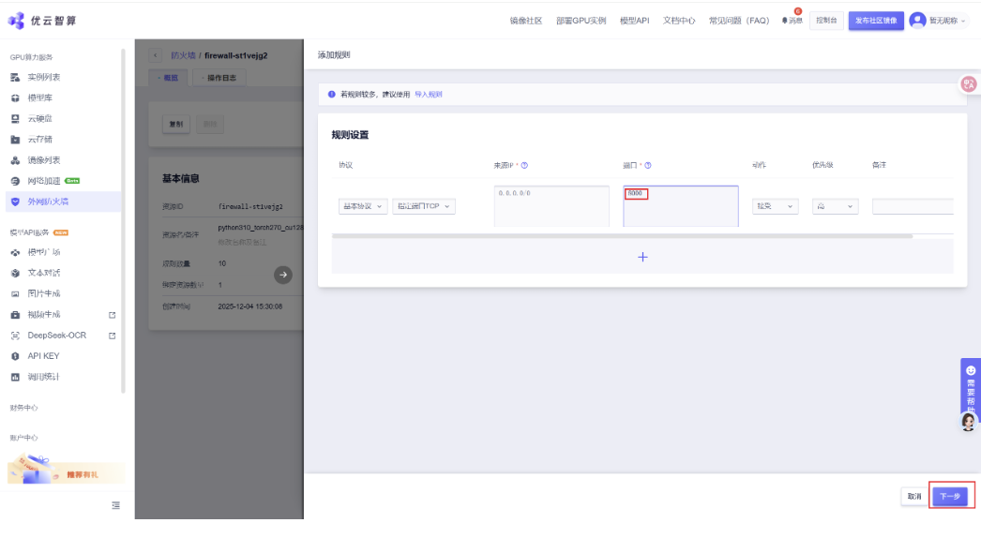Click the 控制台 button
The height and width of the screenshot is (538, 981).
coord(826,21)
